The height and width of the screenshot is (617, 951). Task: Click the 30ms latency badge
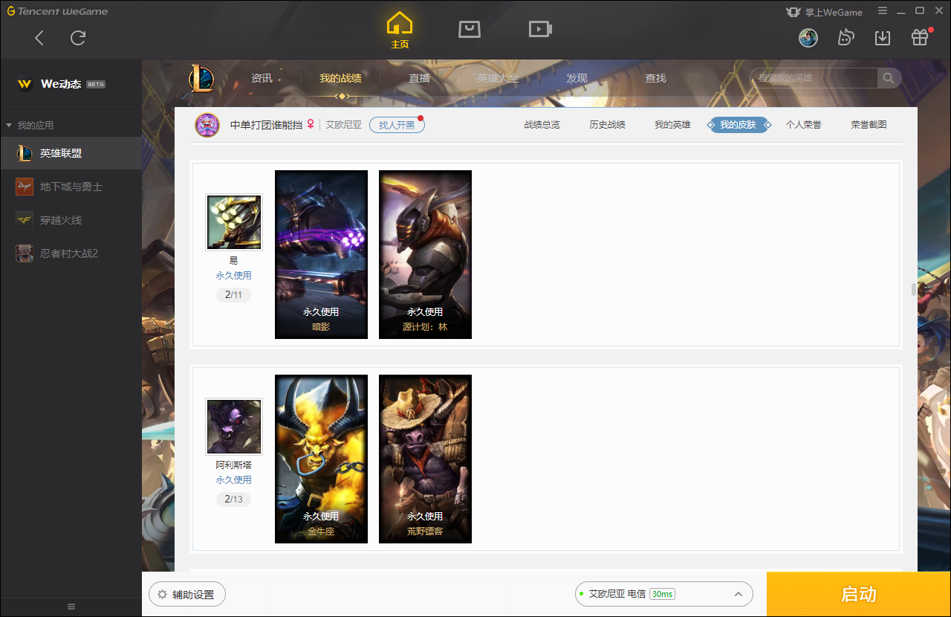coord(662,594)
